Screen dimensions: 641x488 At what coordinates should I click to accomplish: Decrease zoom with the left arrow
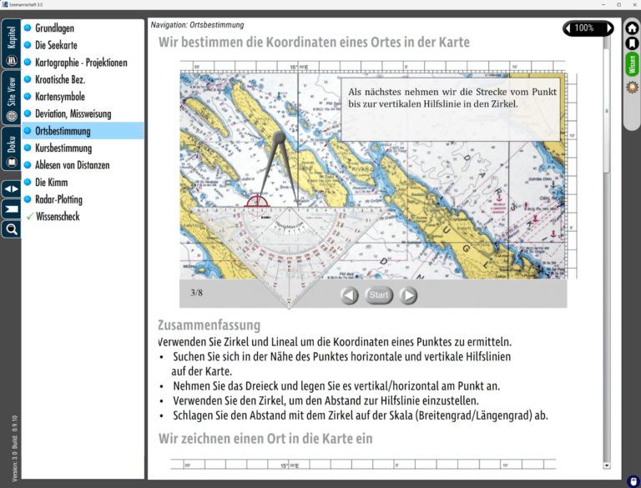click(568, 28)
